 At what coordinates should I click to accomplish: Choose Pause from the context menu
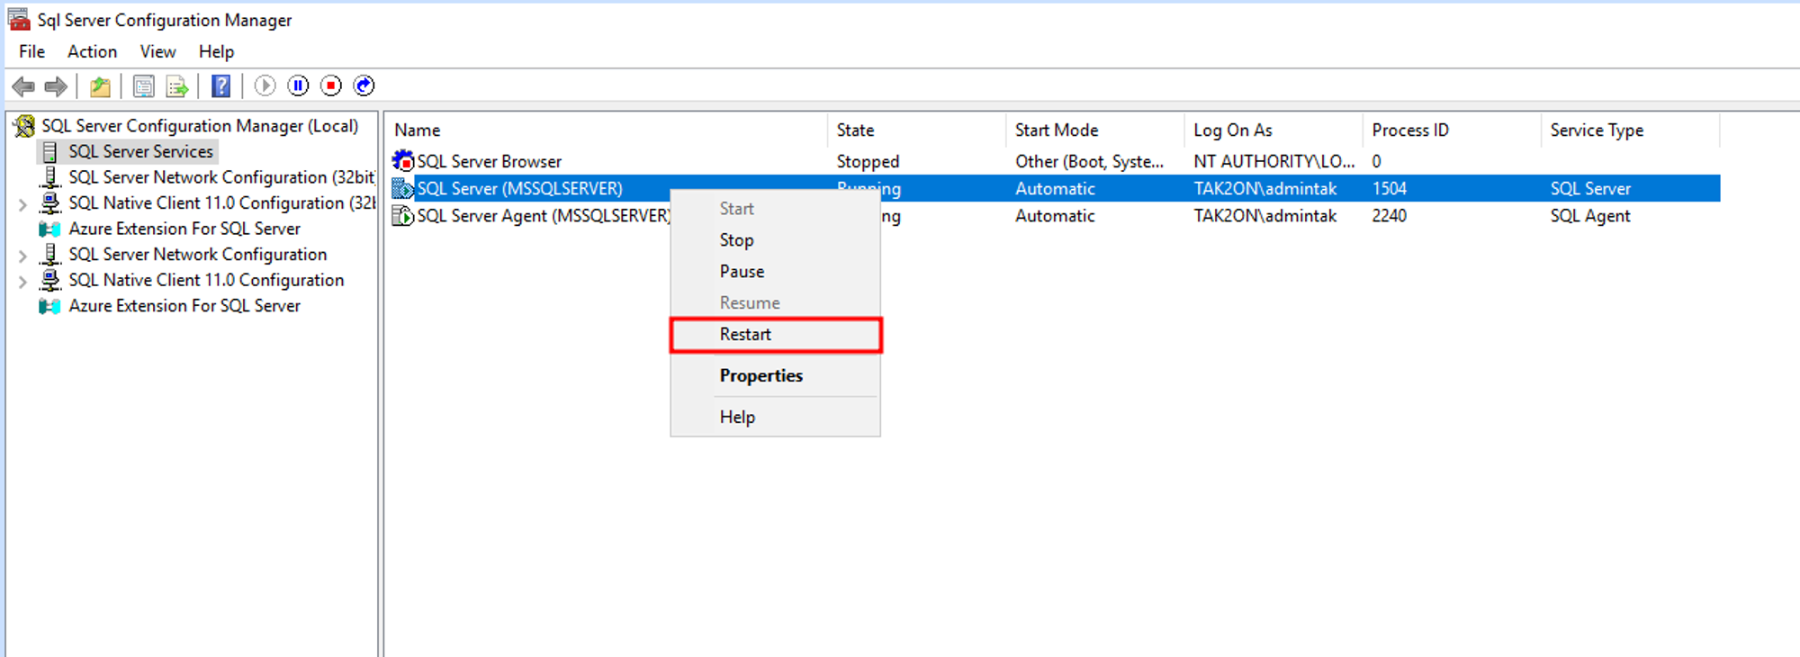776,272
